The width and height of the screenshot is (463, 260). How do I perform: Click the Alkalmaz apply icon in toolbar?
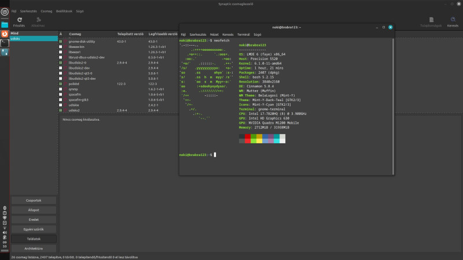[38, 20]
